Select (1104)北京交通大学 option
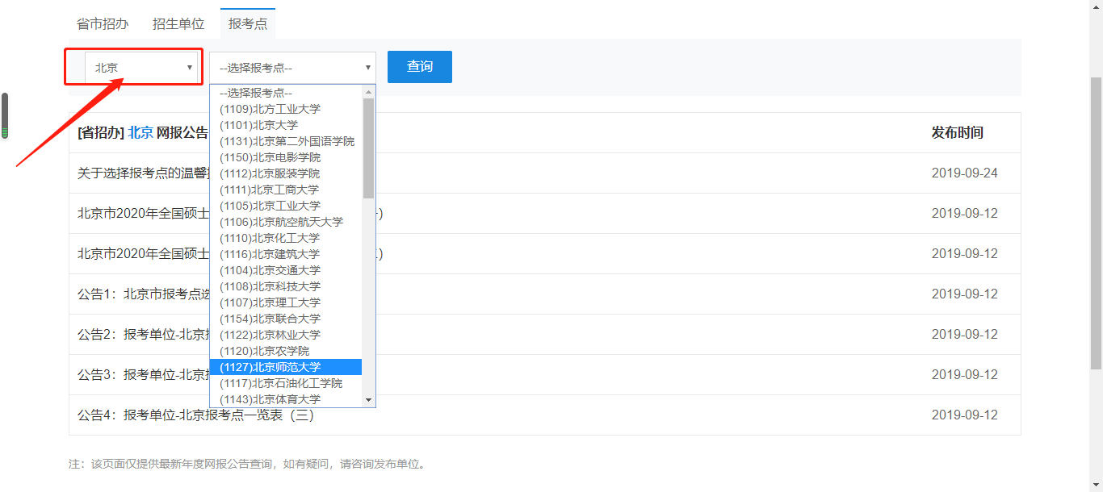This screenshot has width=1103, height=492. pos(286,270)
